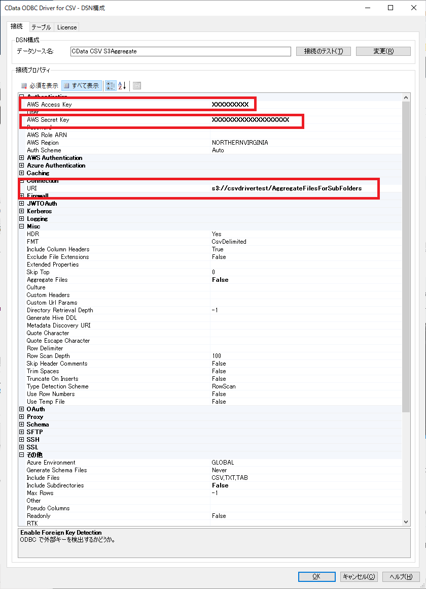This screenshot has width=426, height=589.
Task: Click the 接続のテスト button
Action: pos(323,51)
